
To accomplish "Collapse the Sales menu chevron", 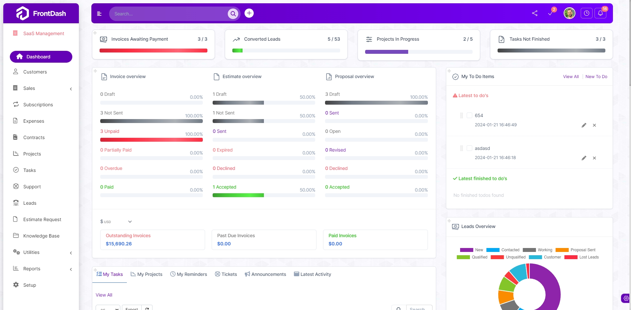I will 71,89.
